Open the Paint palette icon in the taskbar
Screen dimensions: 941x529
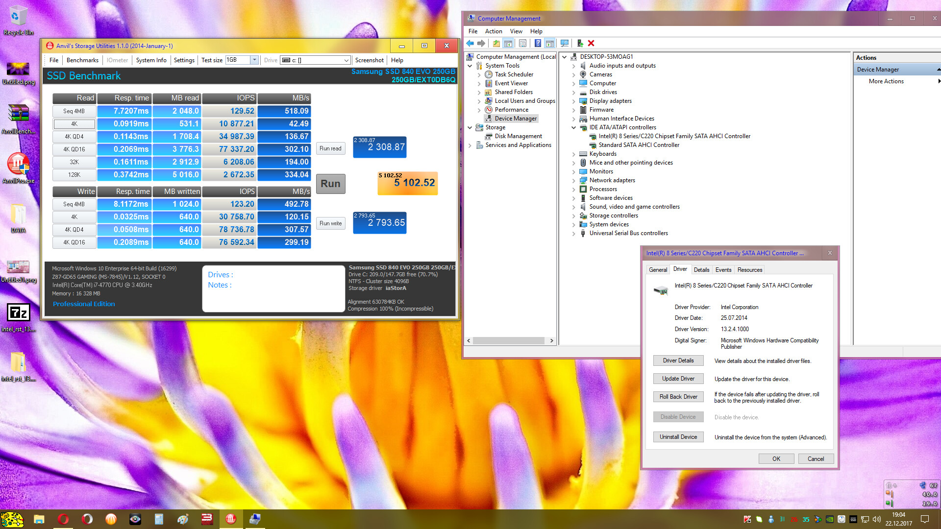pos(183,519)
